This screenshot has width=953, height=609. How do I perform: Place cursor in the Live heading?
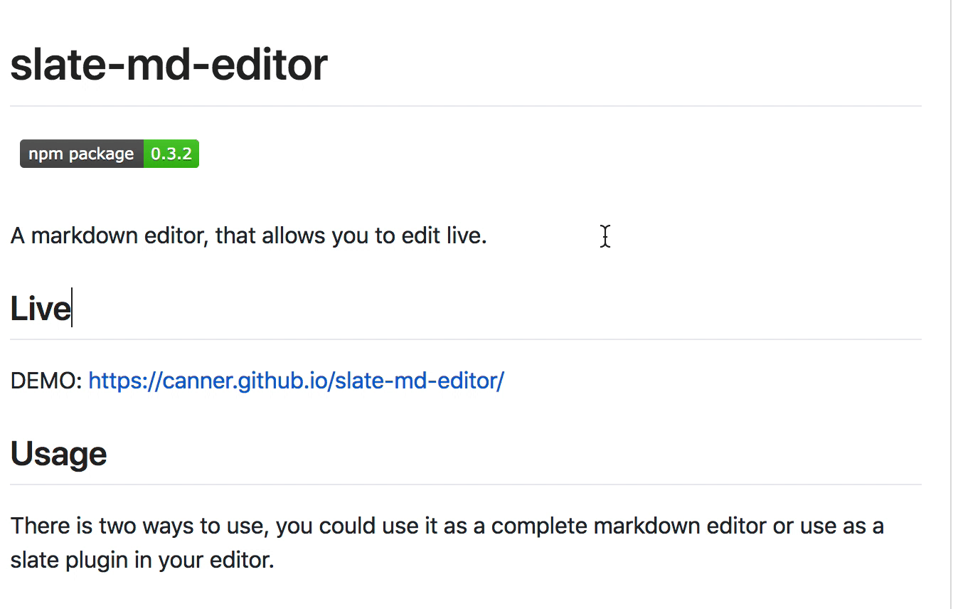pos(41,309)
